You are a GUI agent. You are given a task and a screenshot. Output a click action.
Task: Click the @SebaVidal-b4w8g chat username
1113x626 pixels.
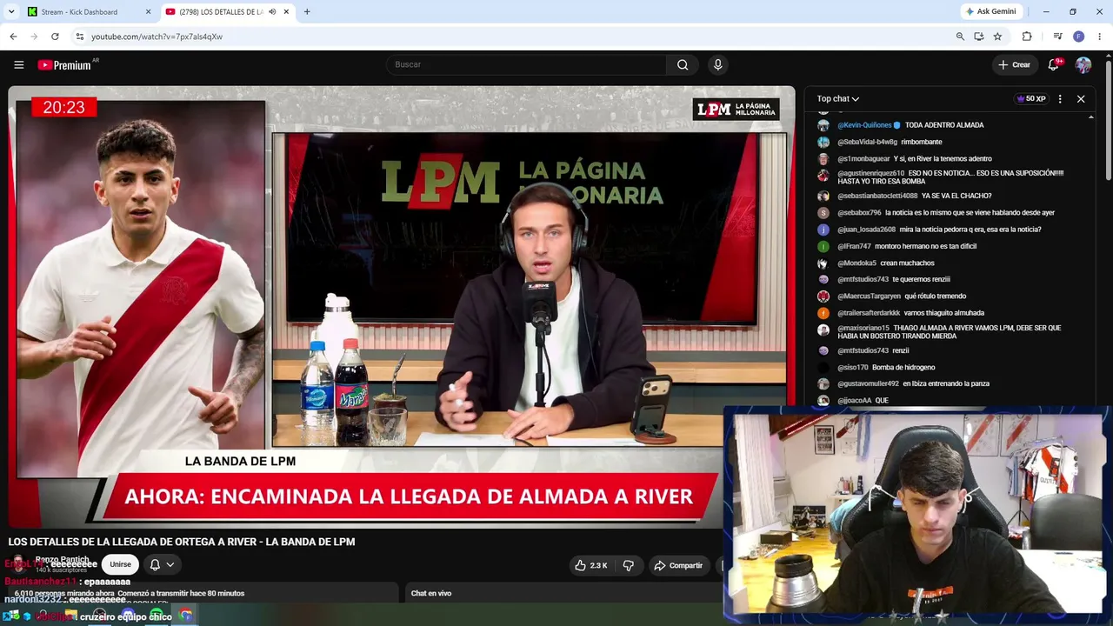pos(867,142)
